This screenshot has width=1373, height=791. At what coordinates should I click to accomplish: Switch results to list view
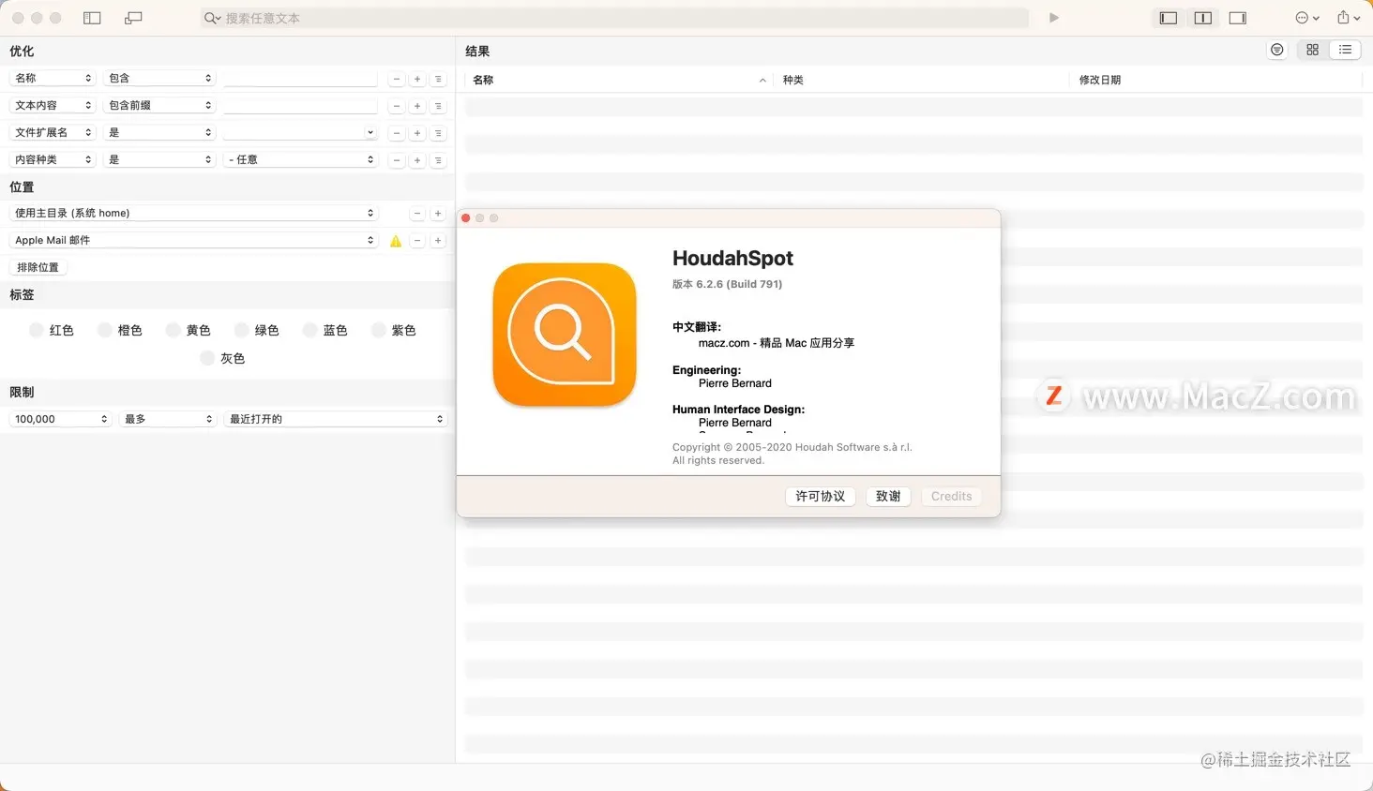click(x=1346, y=50)
